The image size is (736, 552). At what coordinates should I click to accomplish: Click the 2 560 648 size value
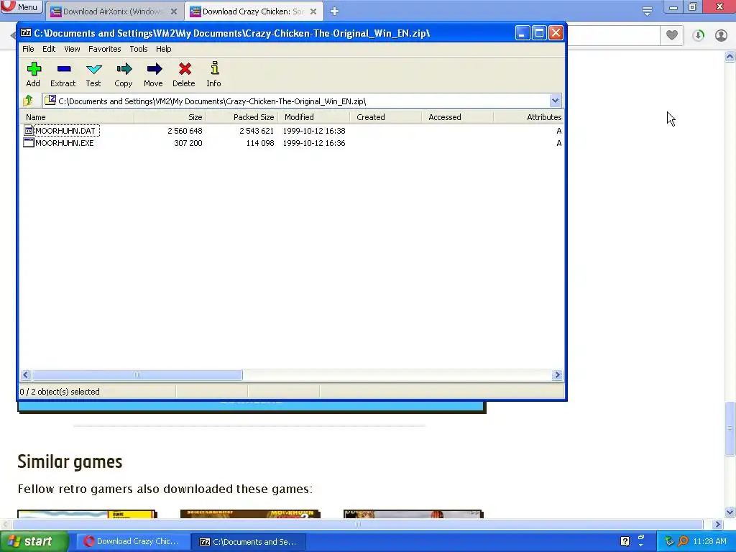pos(185,131)
